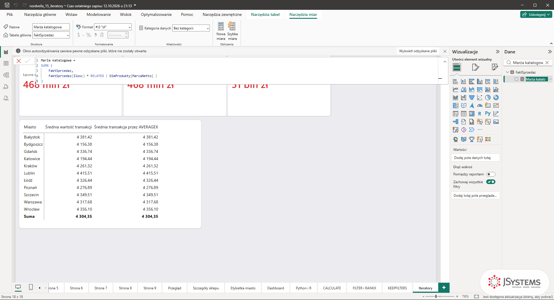The height and width of the screenshot is (300, 554).
Task: Click Nowa miara calculator icon
Action: (221, 27)
